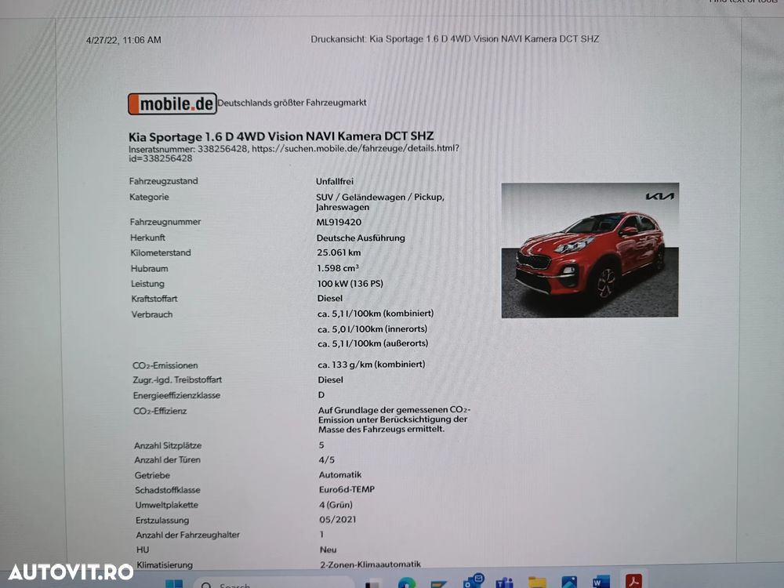Click the Auf Grundlage der gemessenen paragraph

pyautogui.click(x=394, y=419)
